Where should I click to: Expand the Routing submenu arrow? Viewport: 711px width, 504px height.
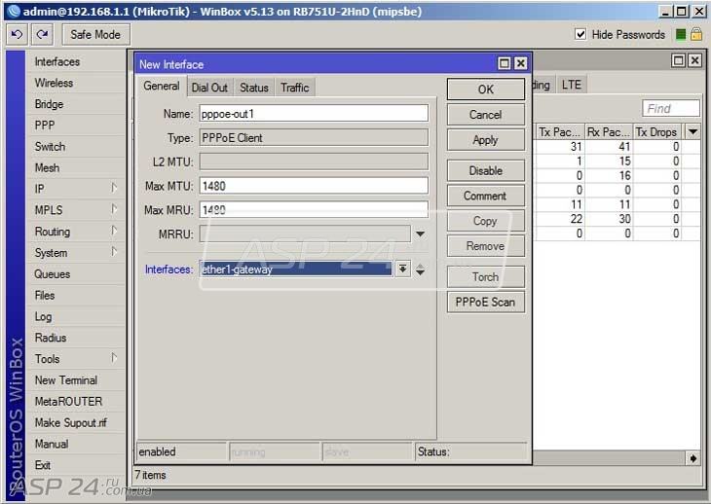pos(114,231)
